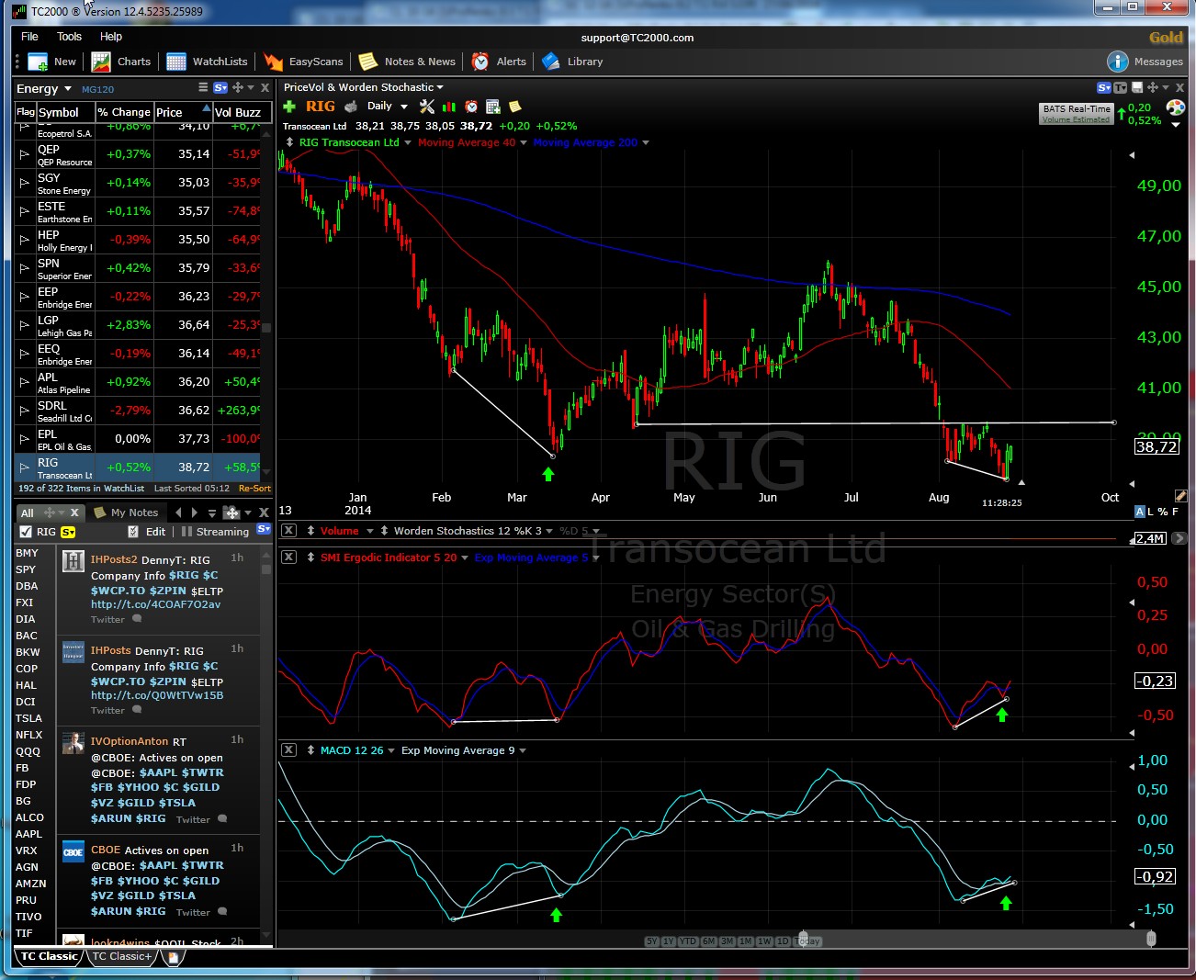Open the Messages info icon
This screenshot has height=980, width=1196.
[x=1117, y=62]
